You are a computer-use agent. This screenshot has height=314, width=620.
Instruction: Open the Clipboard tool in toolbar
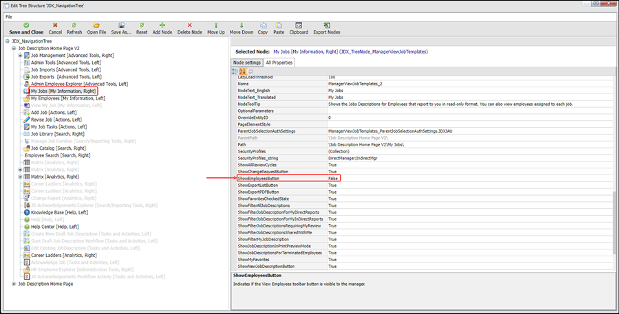point(299,25)
